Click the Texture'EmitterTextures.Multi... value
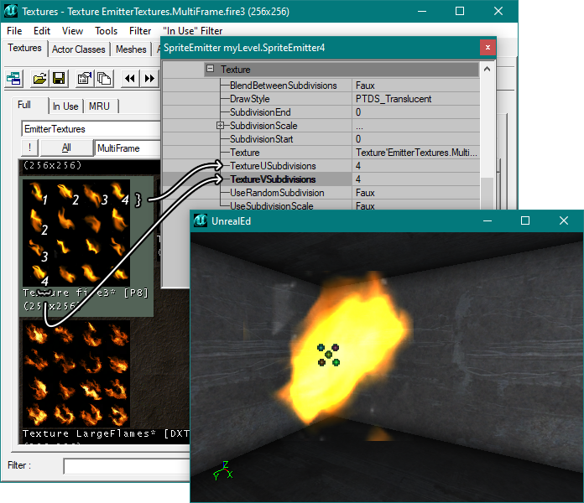584x503 pixels. [x=416, y=153]
